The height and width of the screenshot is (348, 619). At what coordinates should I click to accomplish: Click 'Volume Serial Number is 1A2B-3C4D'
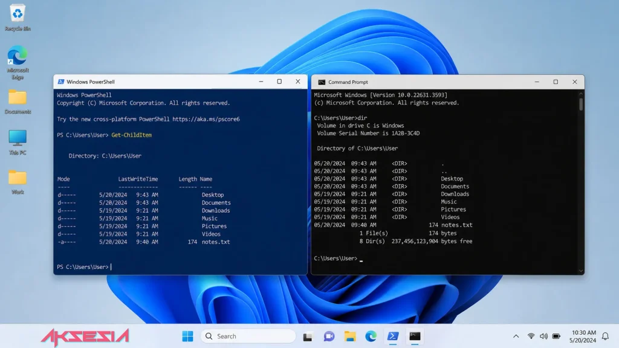368,134
